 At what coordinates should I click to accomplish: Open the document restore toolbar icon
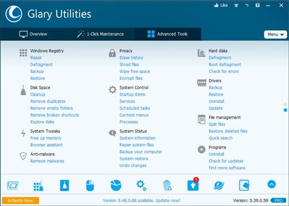click(x=244, y=185)
